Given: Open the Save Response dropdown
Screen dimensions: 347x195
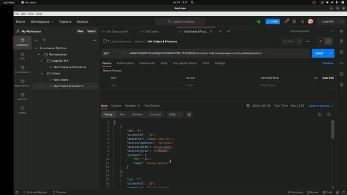Looking at the screenshot, I should coord(321,106).
